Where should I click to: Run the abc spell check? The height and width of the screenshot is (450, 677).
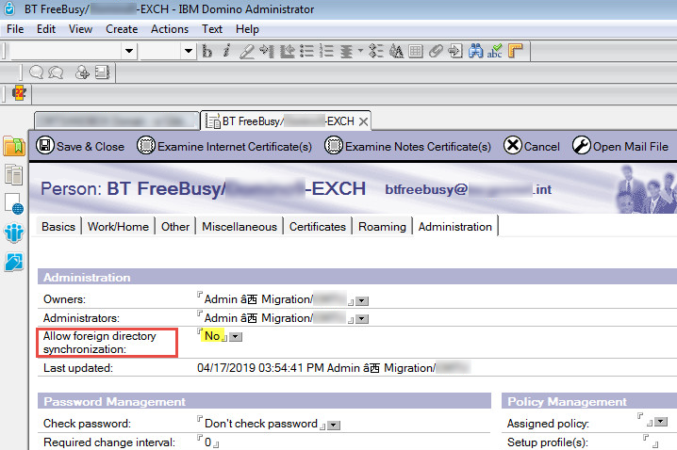(495, 51)
